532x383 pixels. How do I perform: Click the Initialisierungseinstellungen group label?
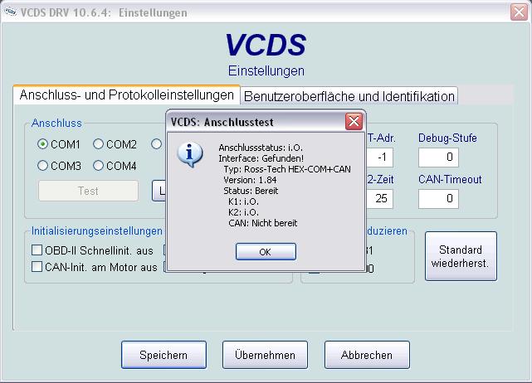click(x=97, y=231)
